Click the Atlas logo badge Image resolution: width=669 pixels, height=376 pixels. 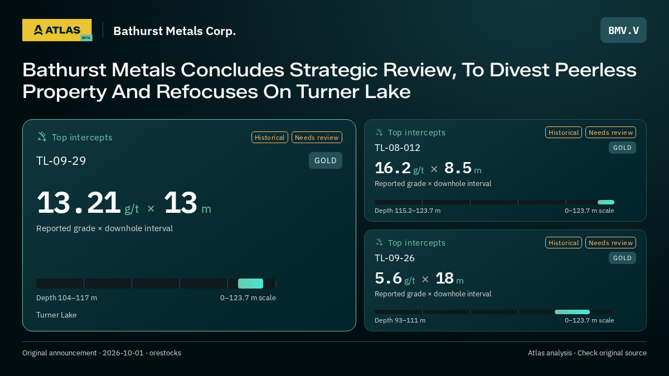(x=57, y=30)
